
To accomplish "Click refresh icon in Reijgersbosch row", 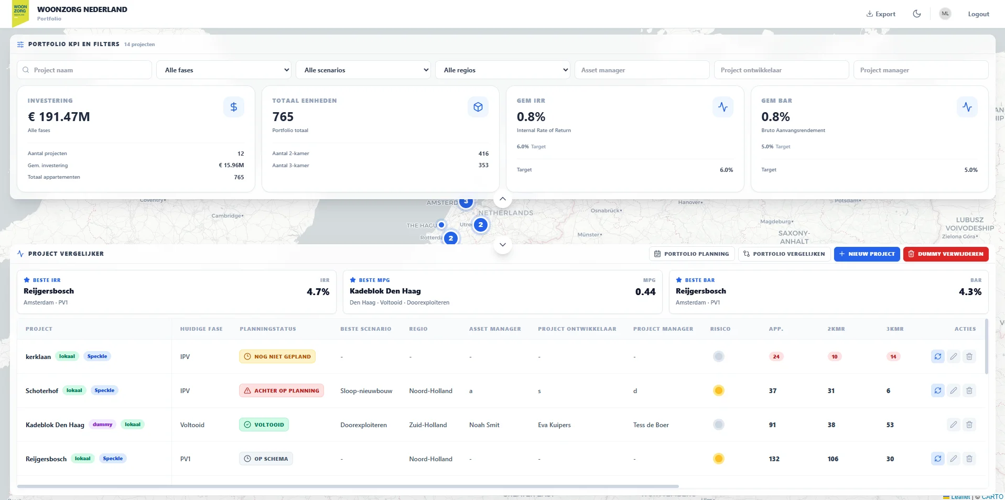I will click(938, 459).
